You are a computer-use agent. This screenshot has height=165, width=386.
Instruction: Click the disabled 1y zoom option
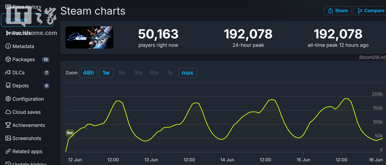(x=170, y=73)
